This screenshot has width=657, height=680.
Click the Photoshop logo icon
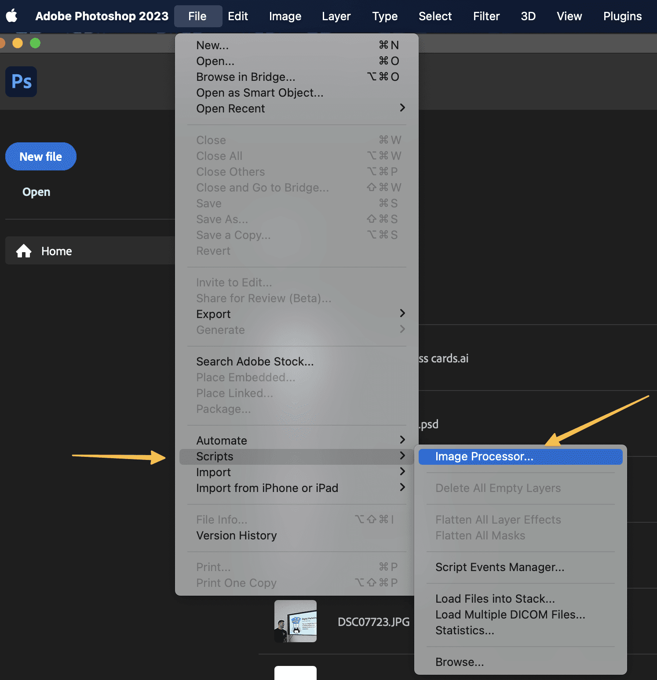[x=21, y=81]
